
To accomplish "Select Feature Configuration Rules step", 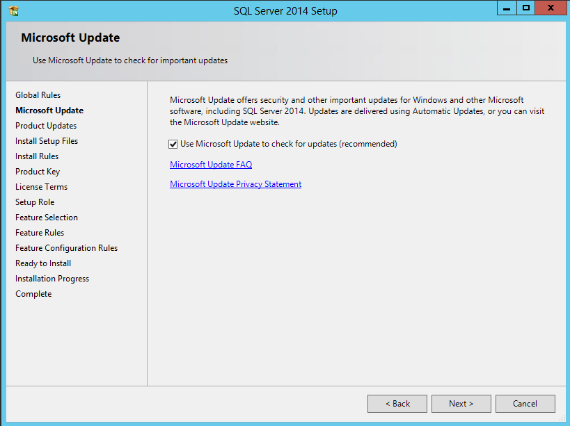I will (67, 248).
